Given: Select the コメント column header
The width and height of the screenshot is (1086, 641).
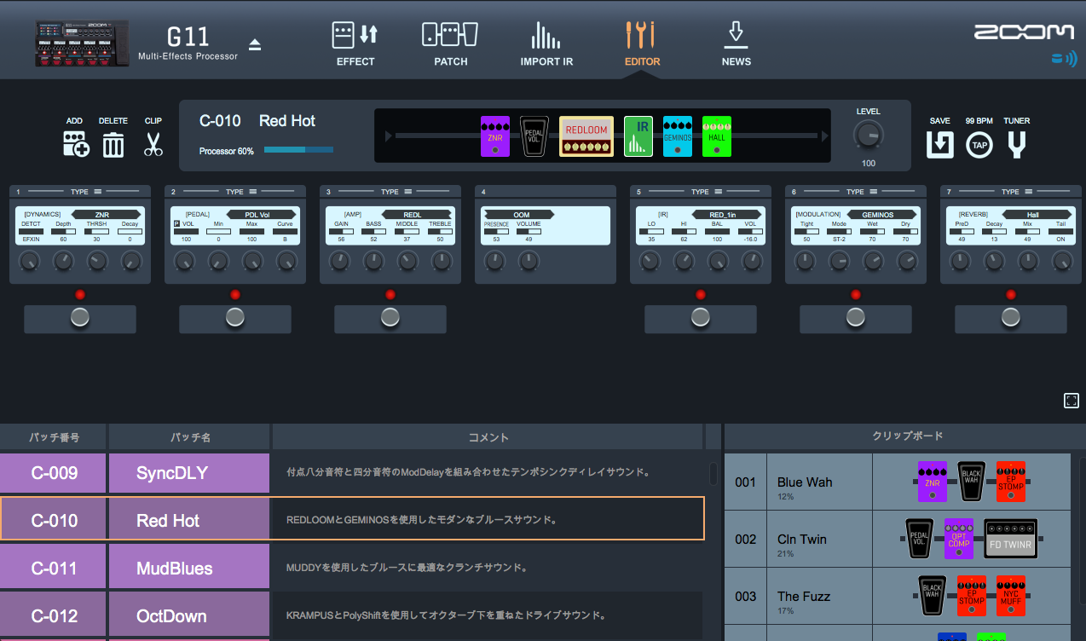Looking at the screenshot, I should pyautogui.click(x=488, y=436).
